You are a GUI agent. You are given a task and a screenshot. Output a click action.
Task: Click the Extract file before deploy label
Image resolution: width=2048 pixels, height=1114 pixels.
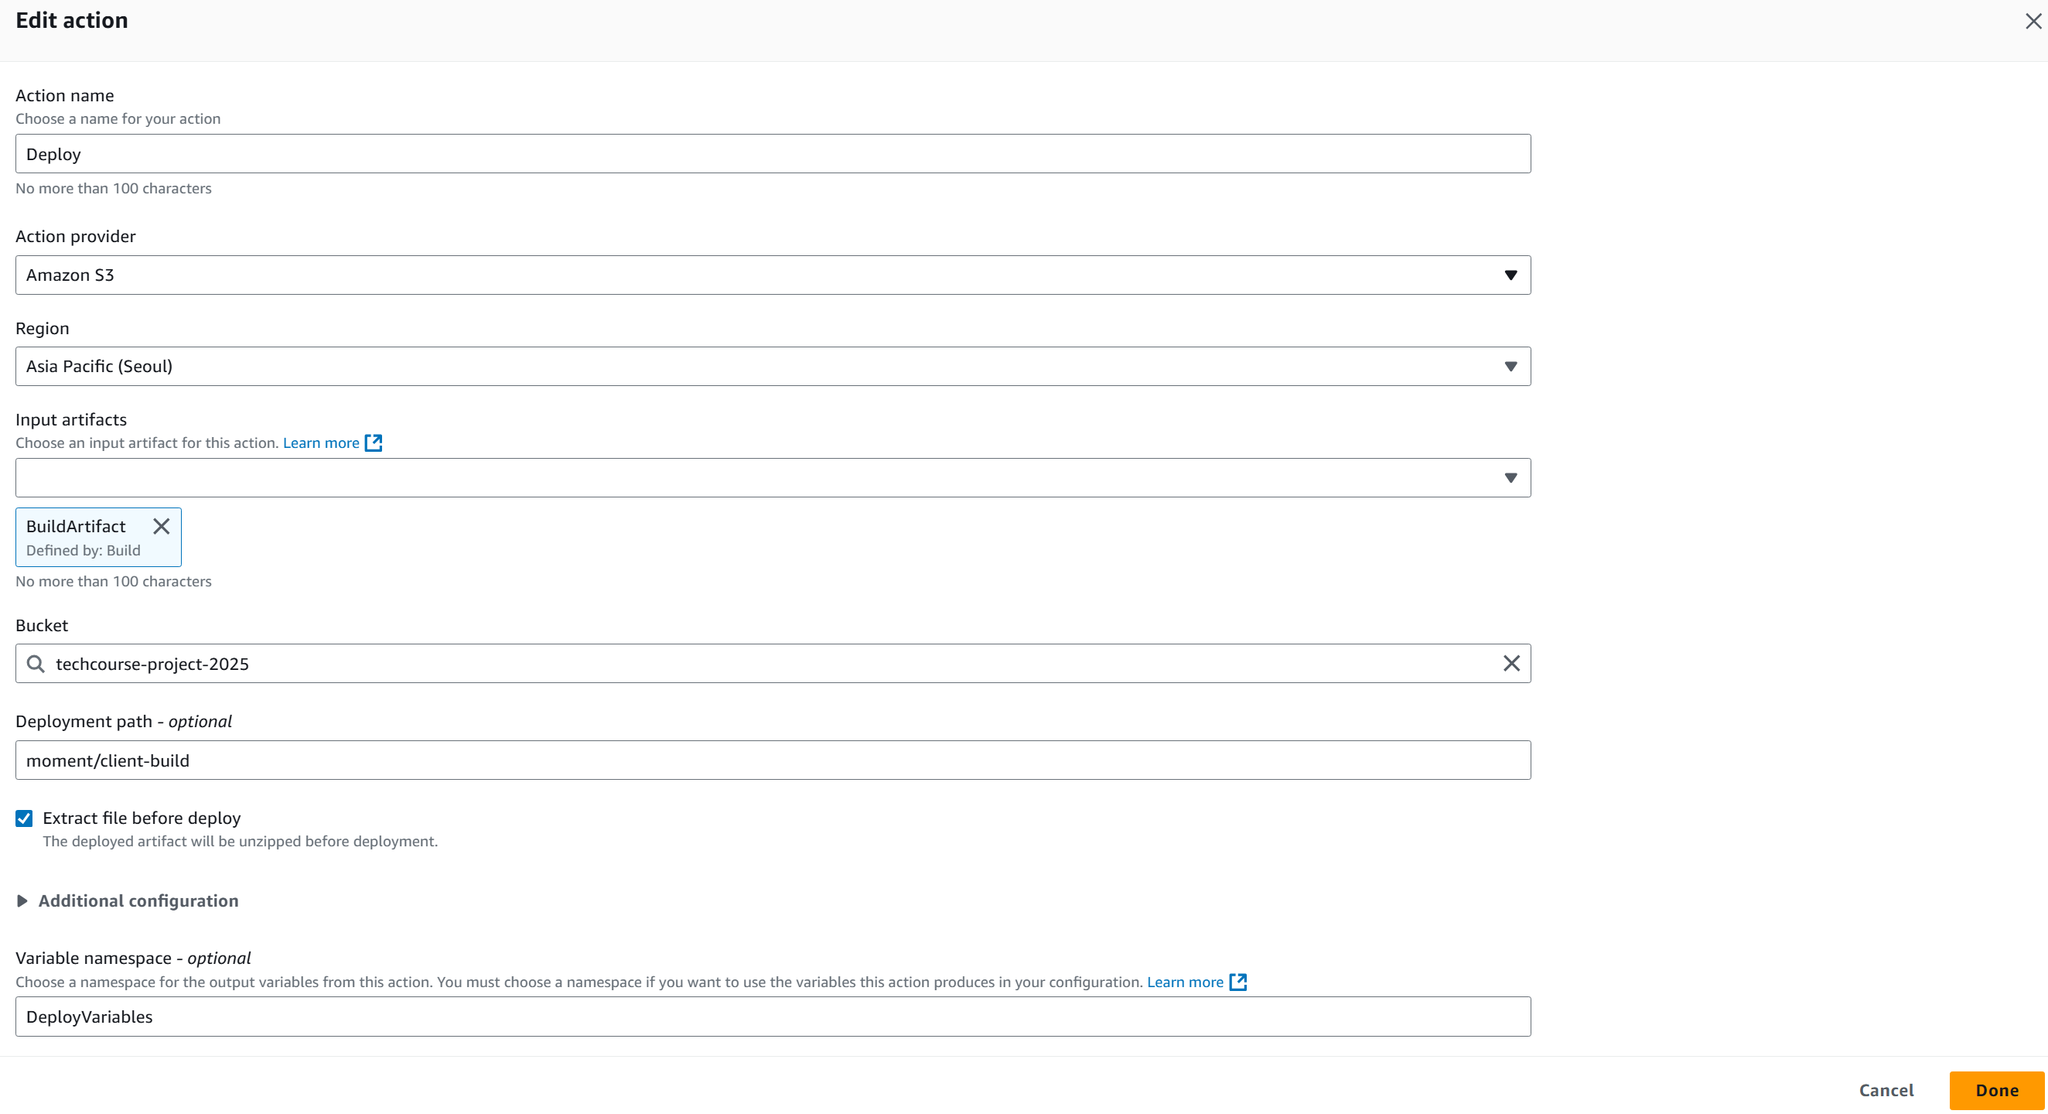click(142, 818)
